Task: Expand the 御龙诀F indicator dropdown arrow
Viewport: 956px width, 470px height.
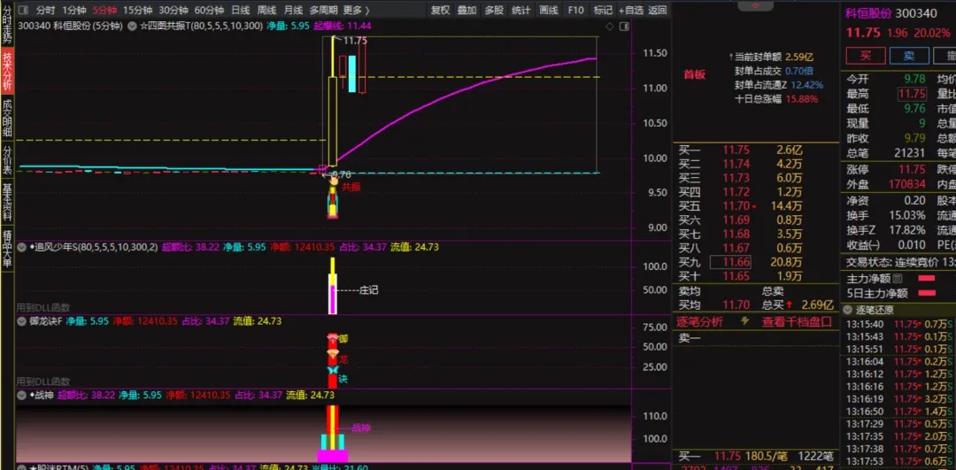Action: pos(22,321)
